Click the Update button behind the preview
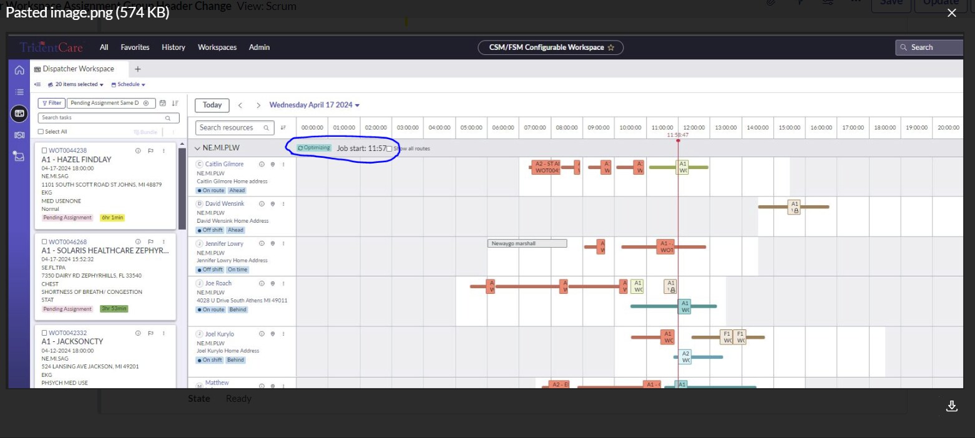975x438 pixels. [941, 2]
